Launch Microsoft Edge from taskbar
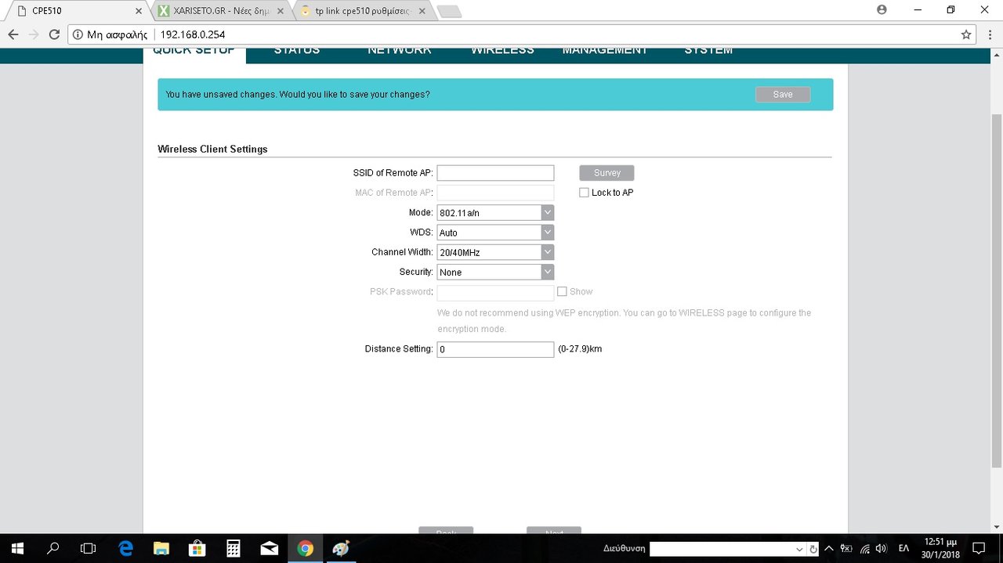The image size is (1003, 563). tap(125, 548)
